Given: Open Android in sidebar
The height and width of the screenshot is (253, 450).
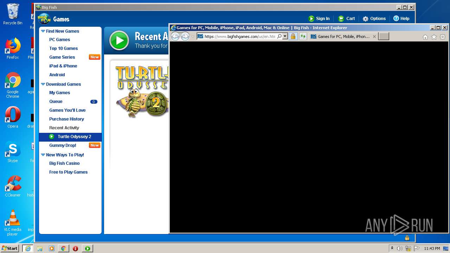Looking at the screenshot, I should pos(57,75).
